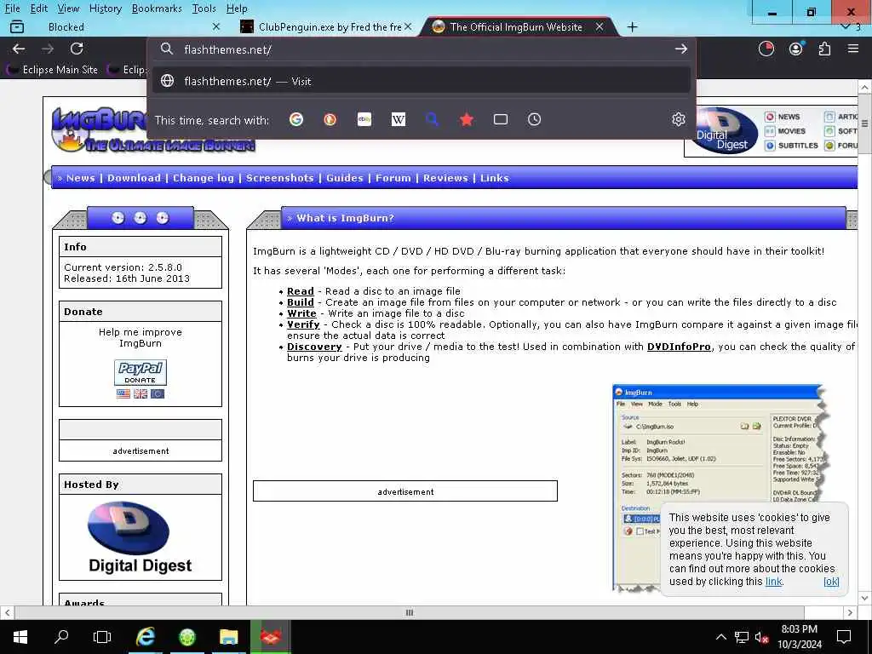
Task: Open the Bookmarks menu
Action: click(x=157, y=9)
